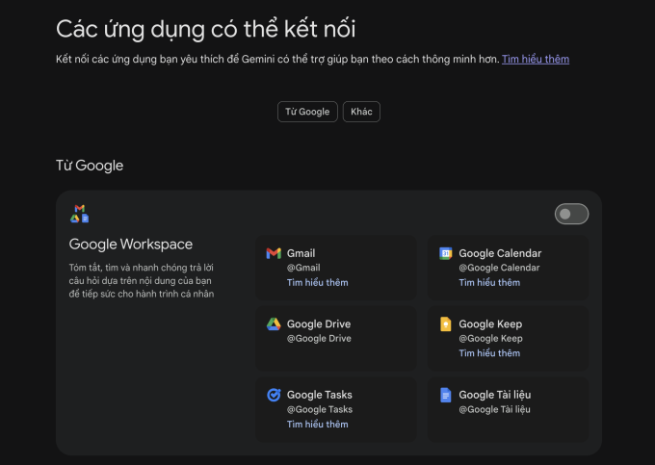Open "Tìm hiểu thêm" under Google Tasks
The width and height of the screenshot is (655, 465).
tap(317, 424)
